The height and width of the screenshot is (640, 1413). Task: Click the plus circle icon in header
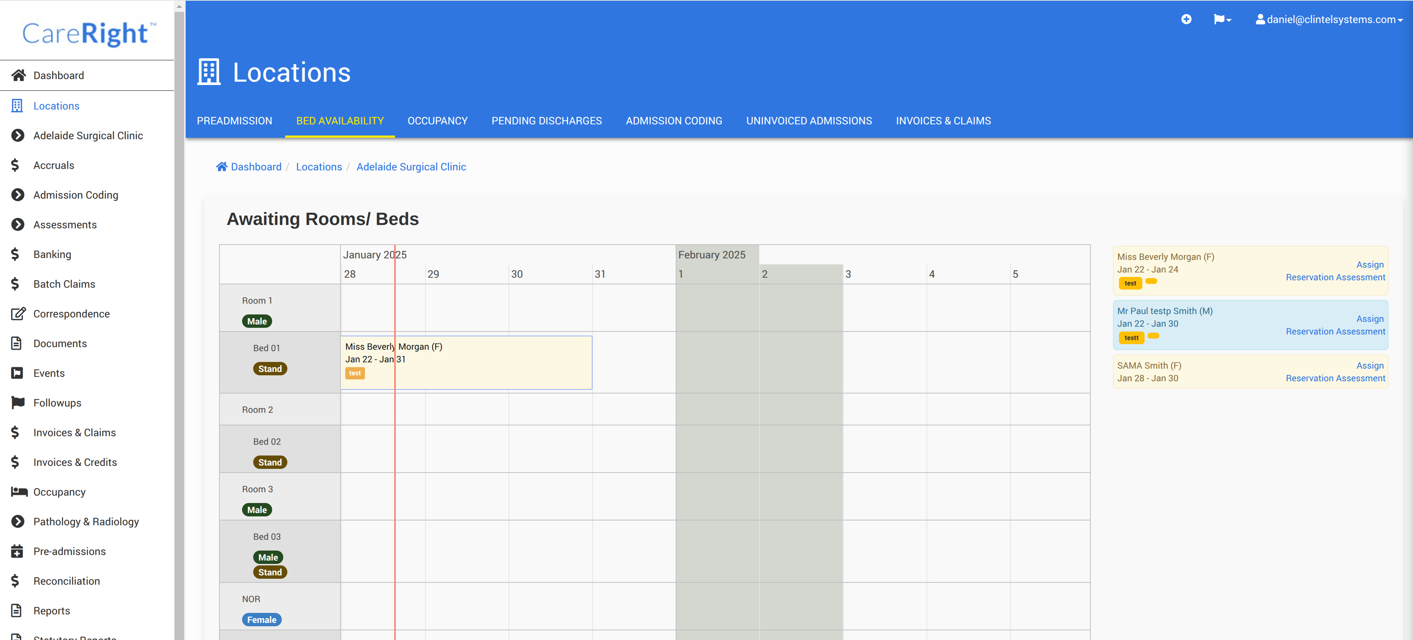click(1186, 20)
